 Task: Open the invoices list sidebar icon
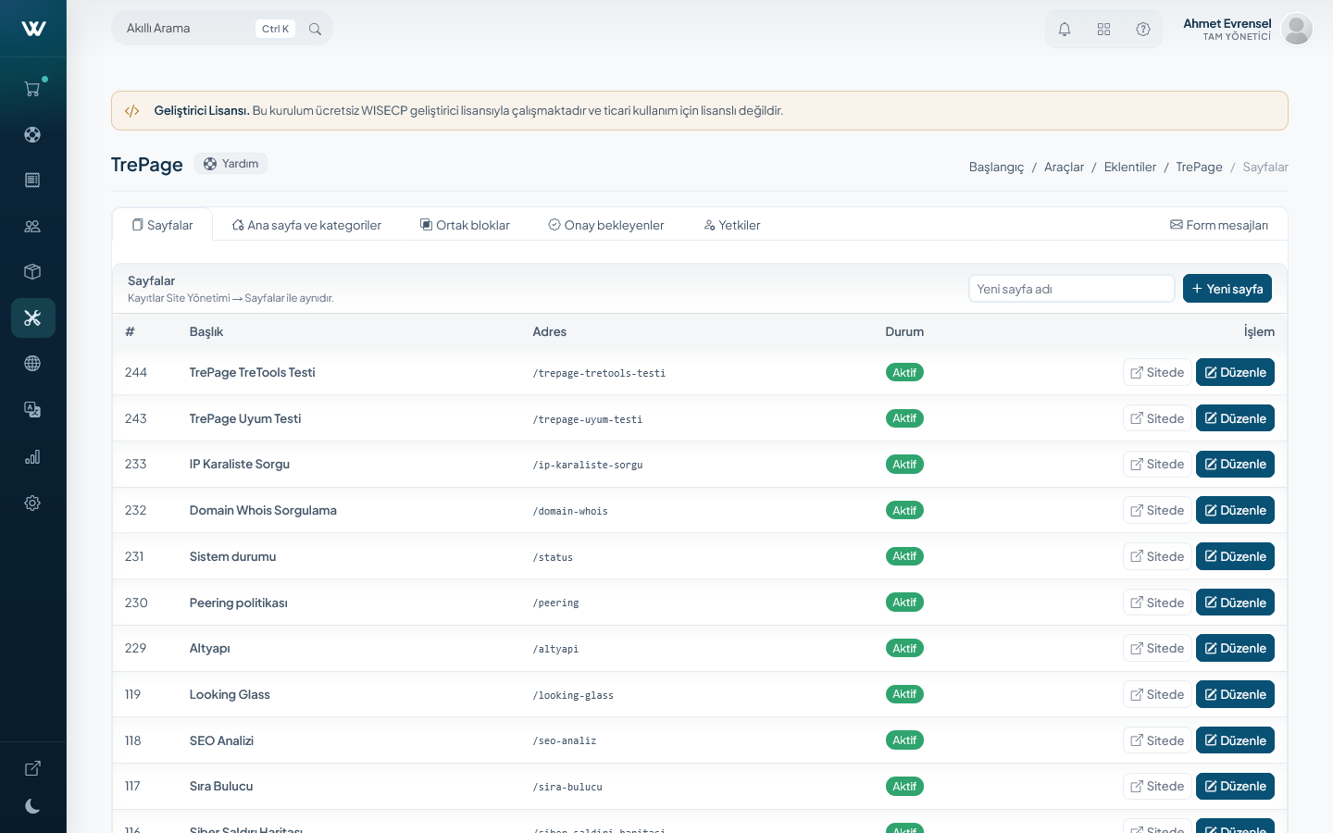32,180
